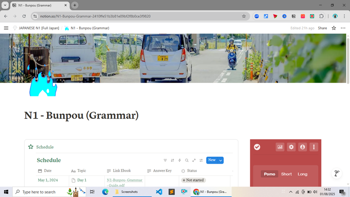Click the N1 - Bunpou (Grammar) page title
The width and height of the screenshot is (350, 197).
pyautogui.click(x=81, y=115)
